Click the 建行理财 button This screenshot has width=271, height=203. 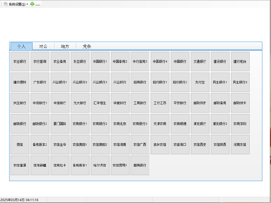click(20, 82)
